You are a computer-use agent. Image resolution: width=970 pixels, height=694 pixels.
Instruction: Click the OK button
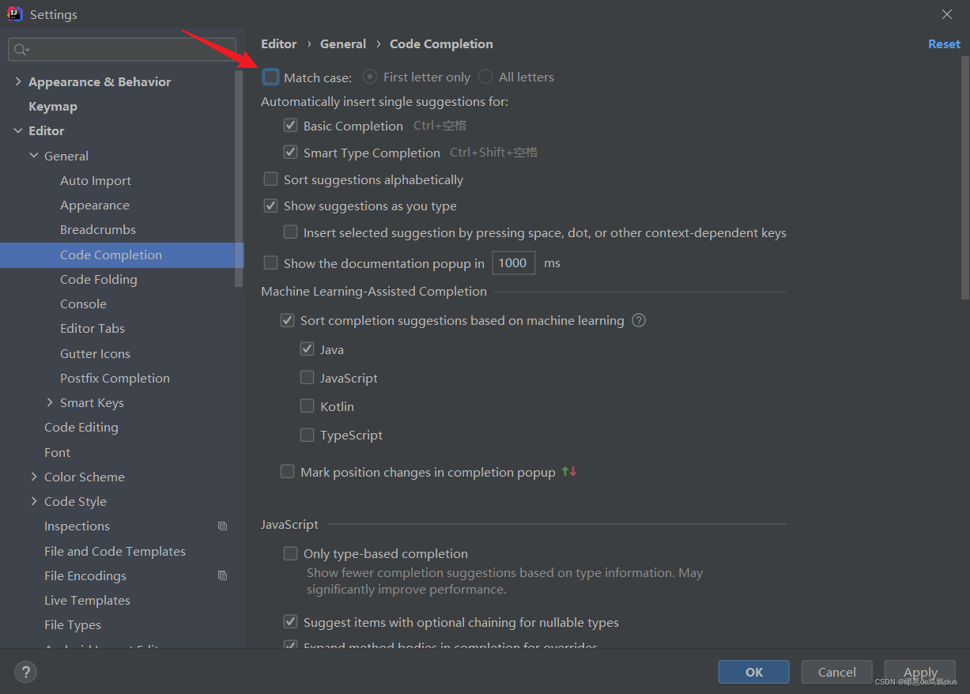pyautogui.click(x=754, y=672)
